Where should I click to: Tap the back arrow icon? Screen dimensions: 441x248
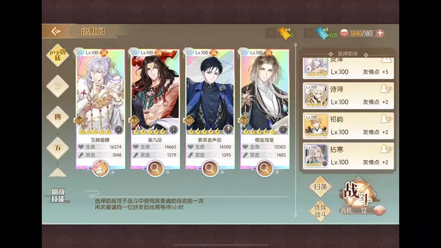(x=56, y=31)
